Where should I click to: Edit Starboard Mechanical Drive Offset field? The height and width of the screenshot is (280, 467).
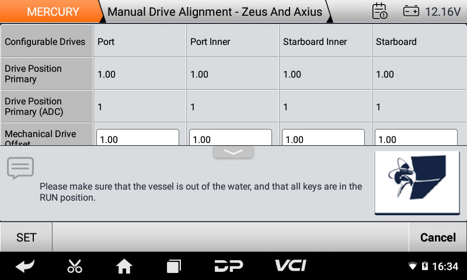pos(416,138)
